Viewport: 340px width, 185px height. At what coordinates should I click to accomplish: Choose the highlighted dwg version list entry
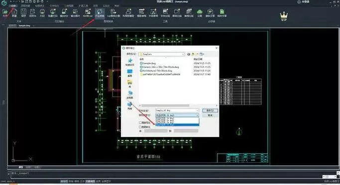coord(177,124)
